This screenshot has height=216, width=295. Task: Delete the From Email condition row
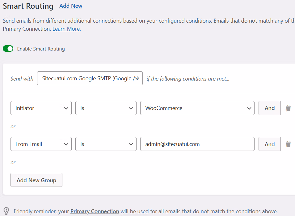(288, 144)
